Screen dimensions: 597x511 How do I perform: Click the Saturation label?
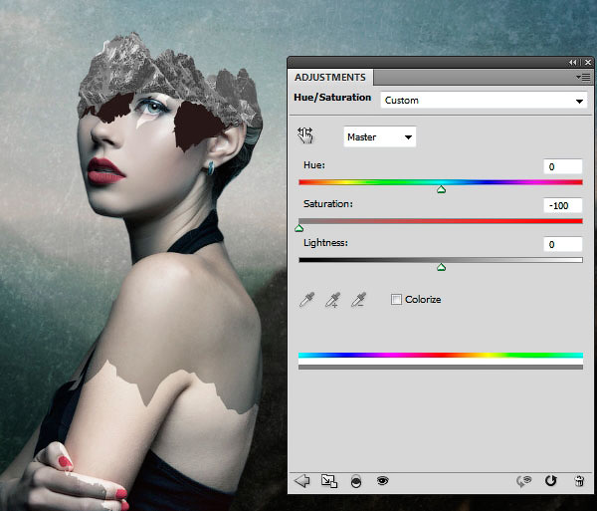(327, 204)
